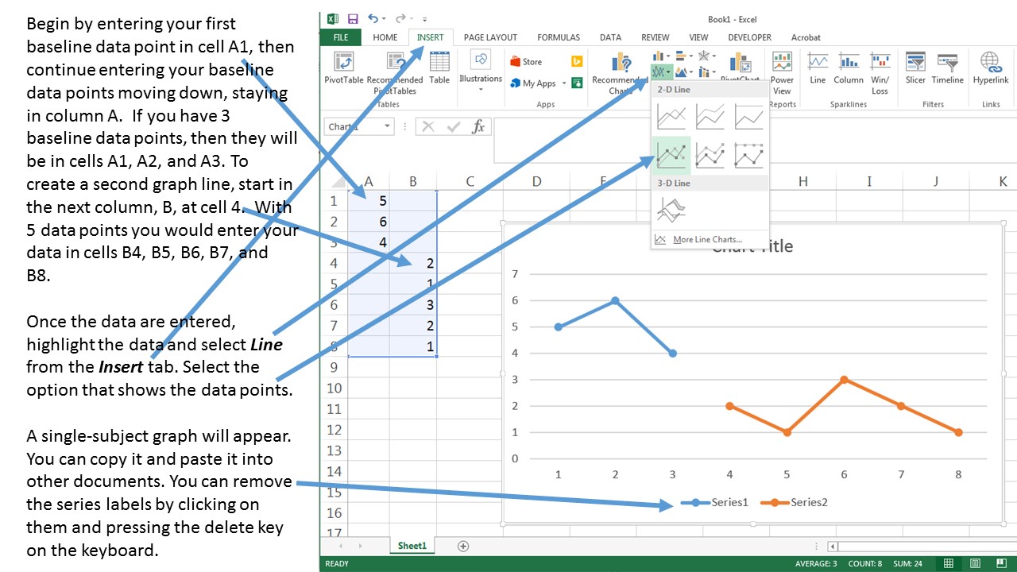Open Recommended PivotTables

coord(394,73)
